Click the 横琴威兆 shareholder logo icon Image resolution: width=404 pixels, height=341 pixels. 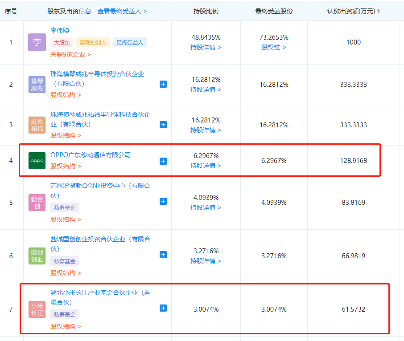(37, 85)
